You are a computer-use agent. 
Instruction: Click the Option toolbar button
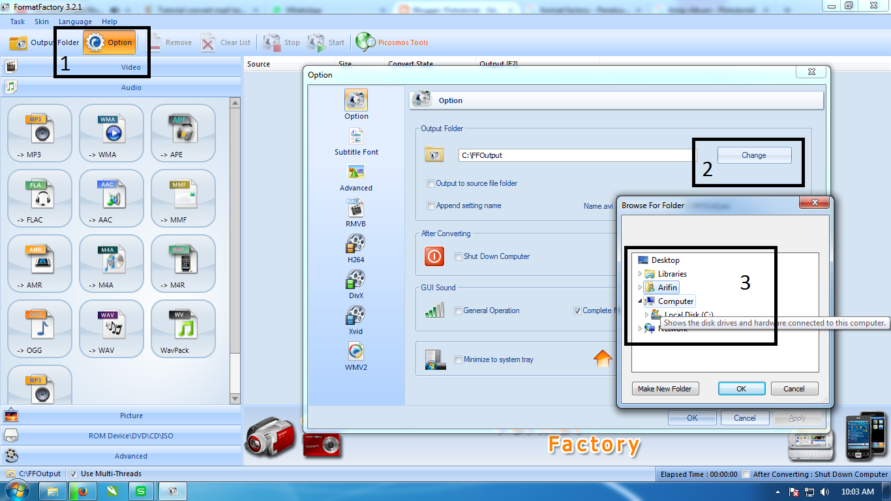tap(110, 42)
